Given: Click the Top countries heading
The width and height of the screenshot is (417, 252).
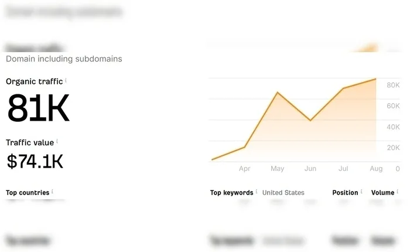Looking at the screenshot, I should pos(27,192).
